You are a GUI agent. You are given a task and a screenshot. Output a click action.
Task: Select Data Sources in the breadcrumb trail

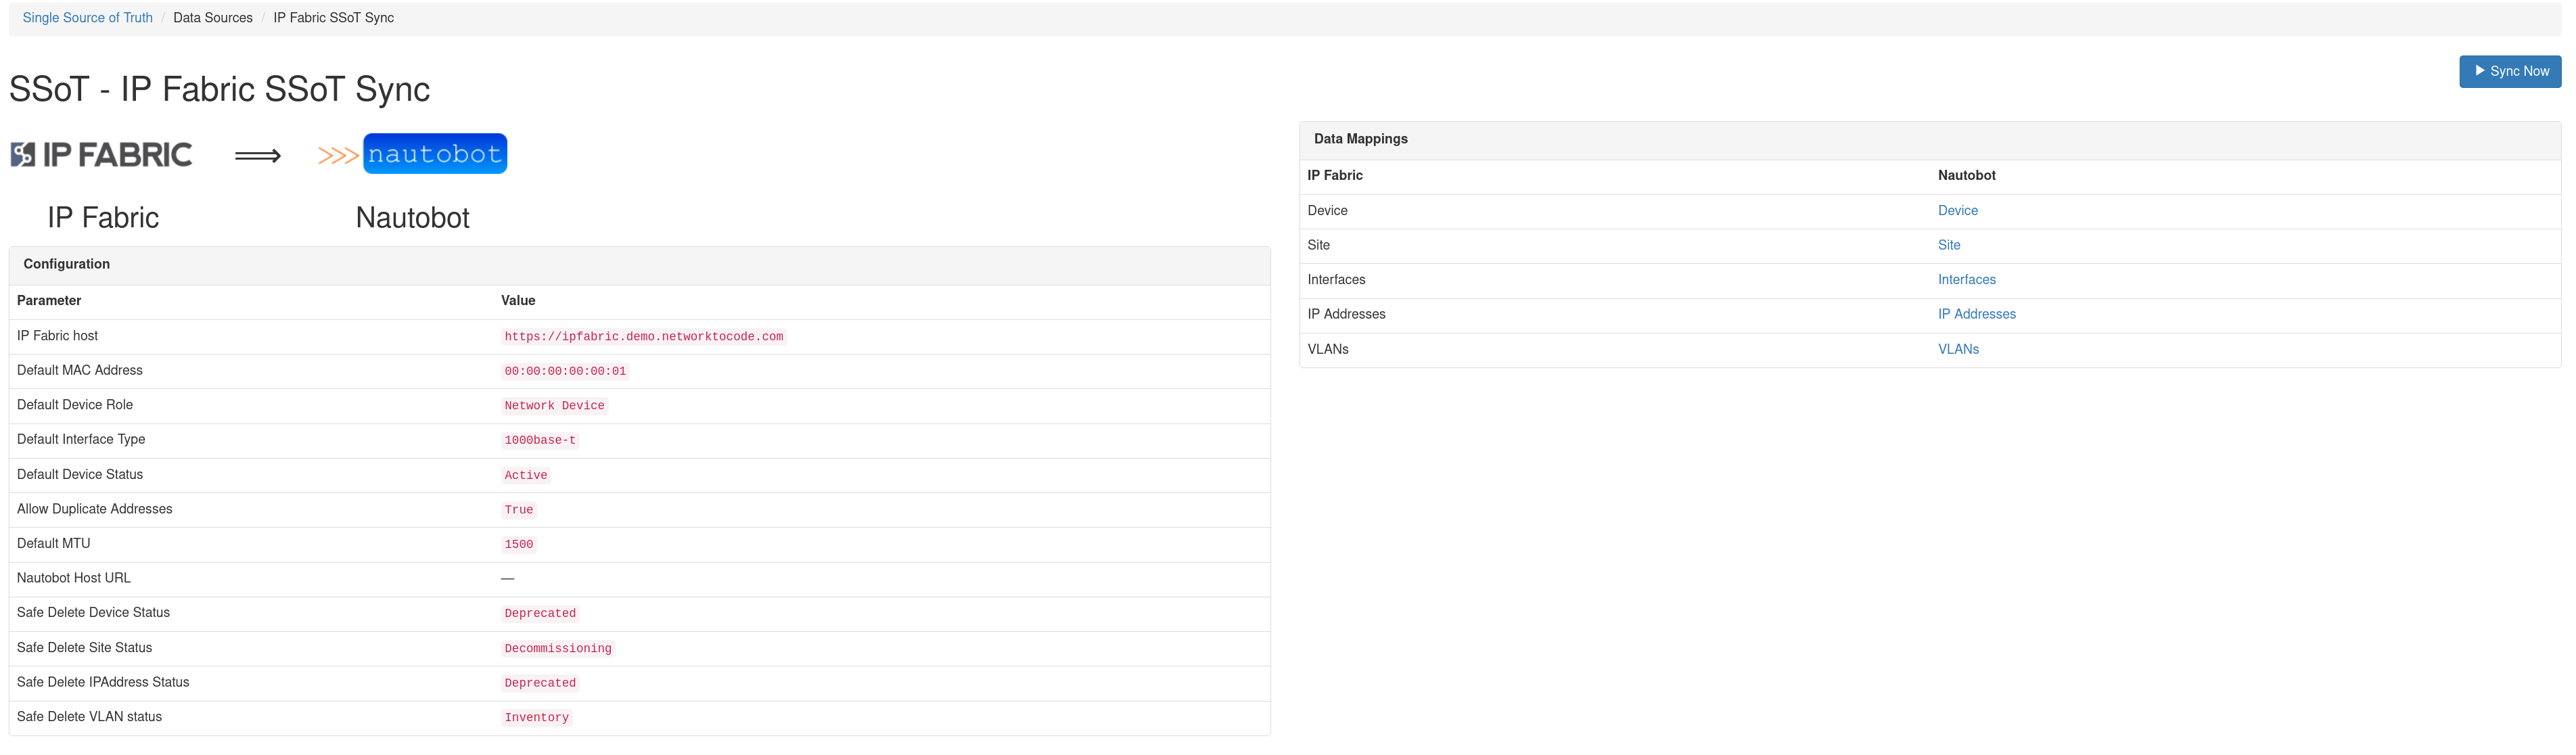tap(212, 17)
